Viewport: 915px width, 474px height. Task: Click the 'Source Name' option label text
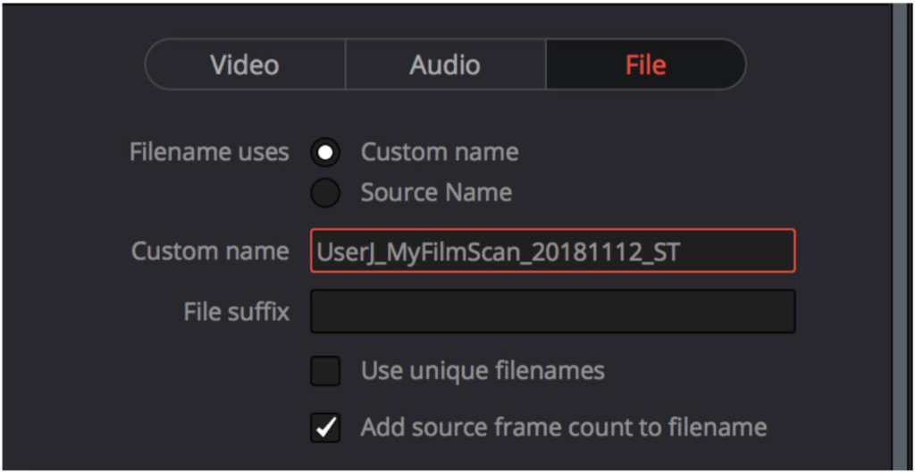pos(436,192)
